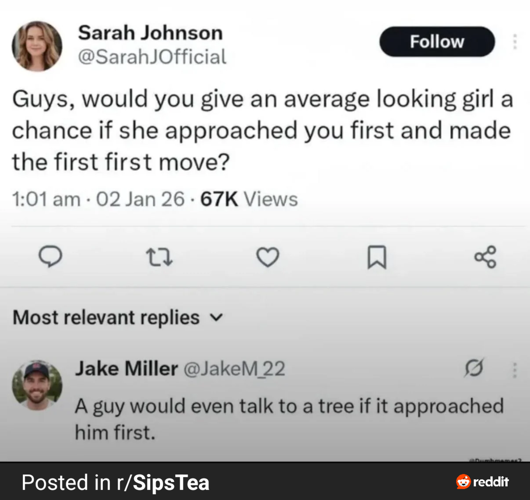The height and width of the screenshot is (500, 530).
Task: Repost the tweet using the retweet icon
Action: (x=159, y=257)
